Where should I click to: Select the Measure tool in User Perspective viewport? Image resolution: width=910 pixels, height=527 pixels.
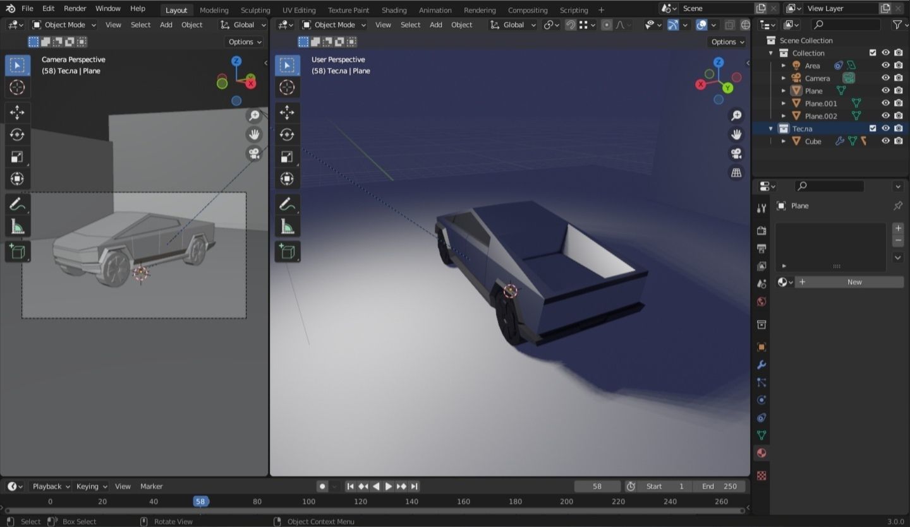click(287, 226)
